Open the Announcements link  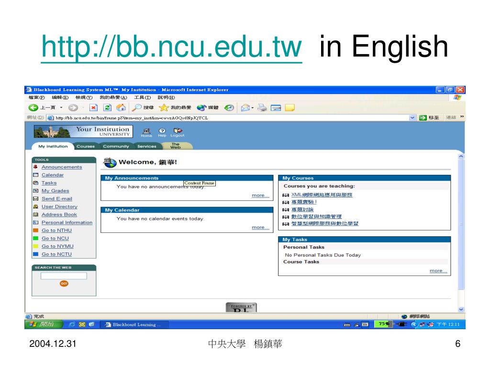point(62,167)
